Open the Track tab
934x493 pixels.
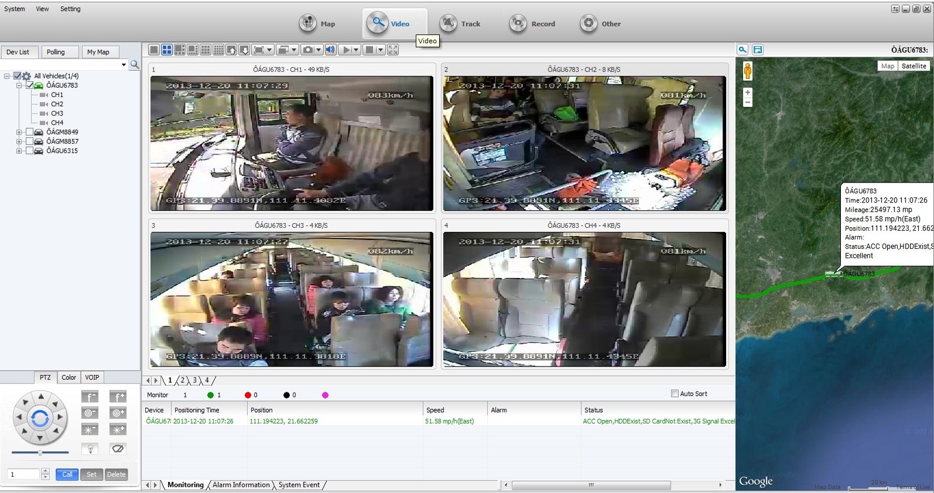point(460,23)
